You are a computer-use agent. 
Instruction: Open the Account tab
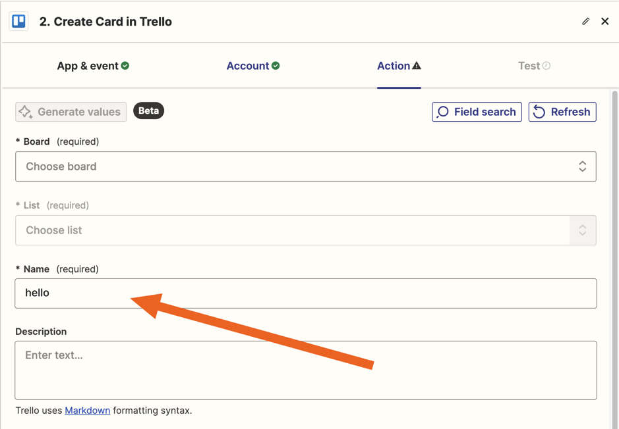(x=253, y=66)
